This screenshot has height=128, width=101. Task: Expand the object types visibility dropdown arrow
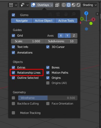[x=27, y=5]
